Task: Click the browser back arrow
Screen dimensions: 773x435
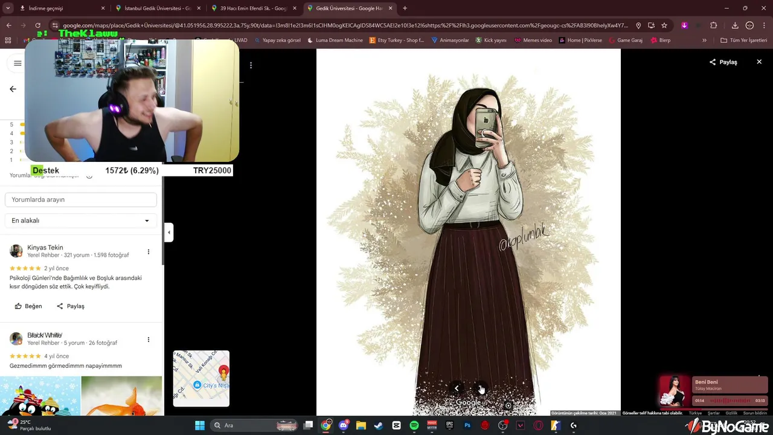Action: coord(8,25)
